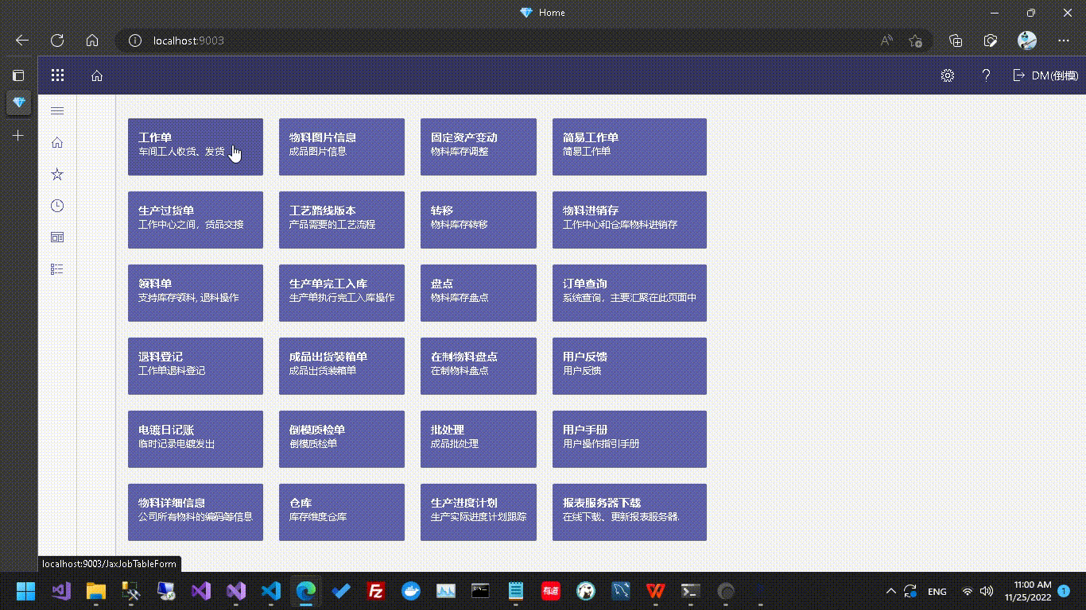Click the workspaces icon in sidebar

57,237
